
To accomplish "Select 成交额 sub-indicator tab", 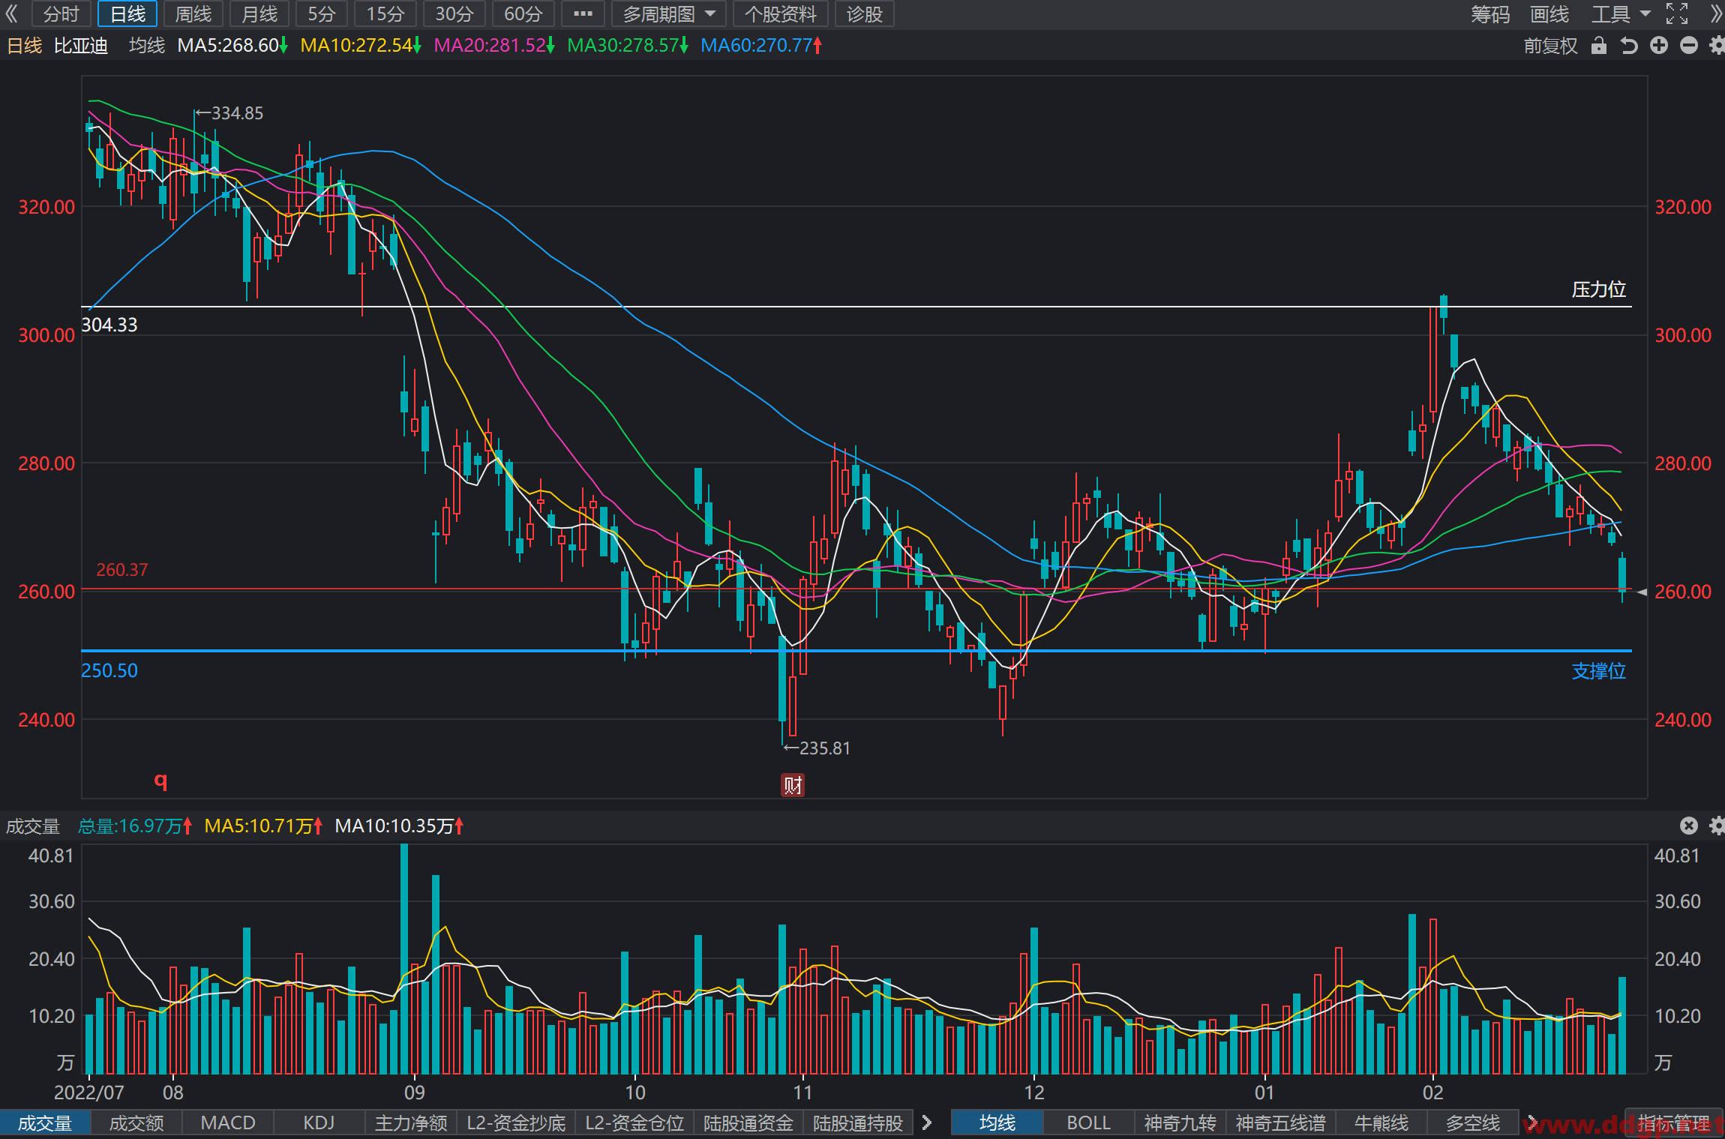I will [136, 1123].
